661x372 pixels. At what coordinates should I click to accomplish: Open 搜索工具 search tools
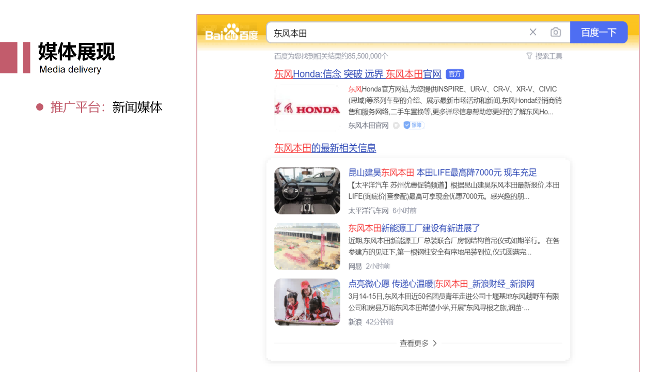coord(549,56)
